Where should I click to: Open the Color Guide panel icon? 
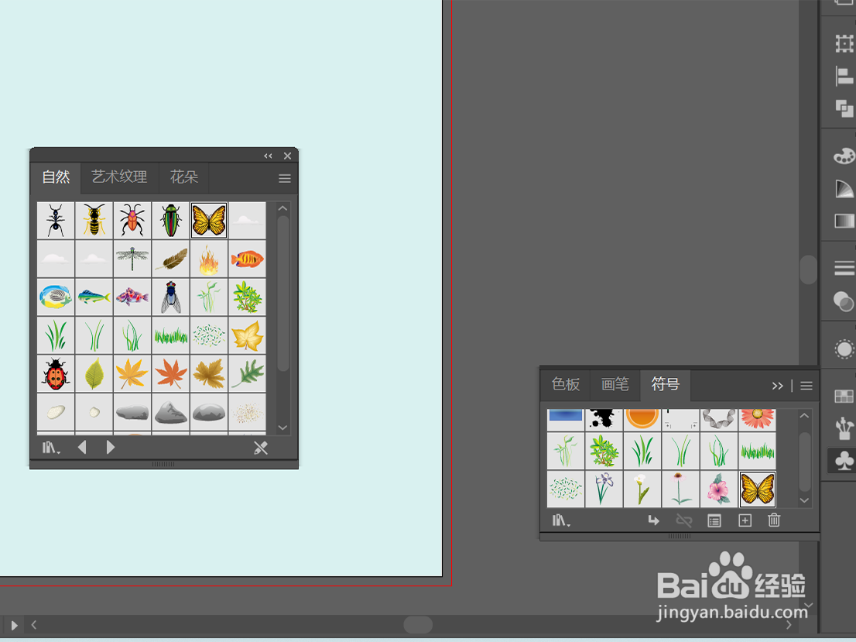tap(844, 189)
